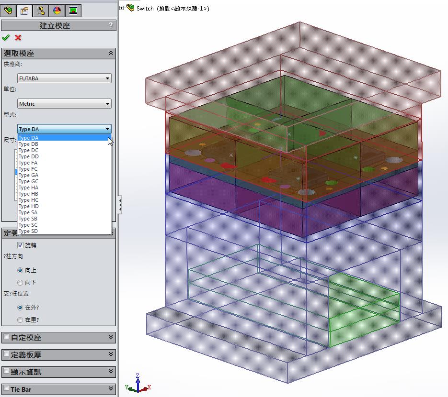
Task: Collapse the 選取模座 section header
Action: point(111,54)
